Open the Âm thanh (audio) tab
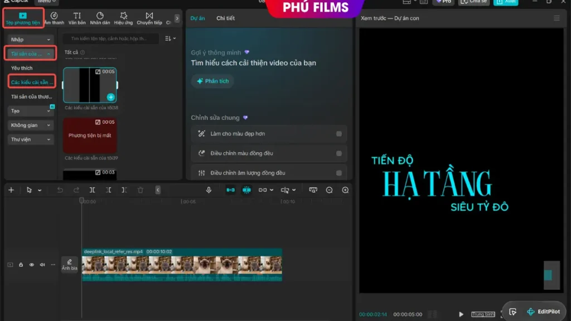 (x=54, y=18)
